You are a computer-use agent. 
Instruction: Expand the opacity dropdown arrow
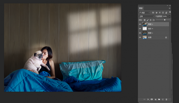point(169,16)
